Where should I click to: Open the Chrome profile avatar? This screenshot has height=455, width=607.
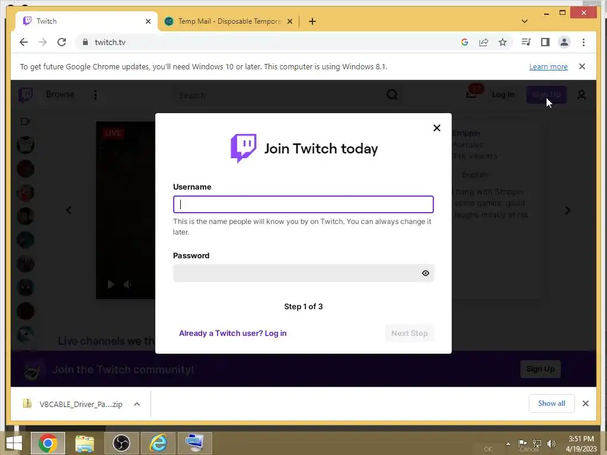tap(564, 42)
